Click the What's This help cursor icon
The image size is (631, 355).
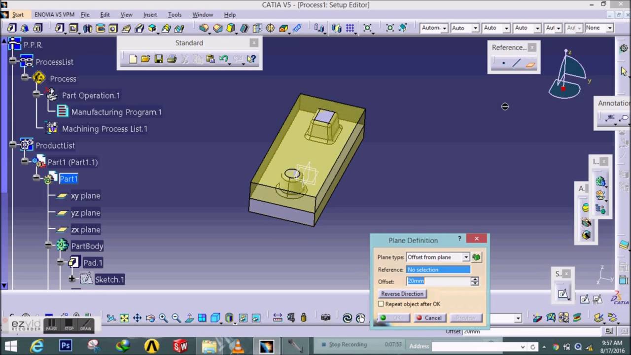[x=251, y=59]
